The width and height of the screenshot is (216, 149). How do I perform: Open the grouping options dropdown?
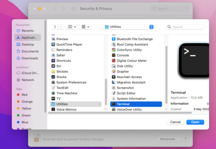tap(85, 27)
